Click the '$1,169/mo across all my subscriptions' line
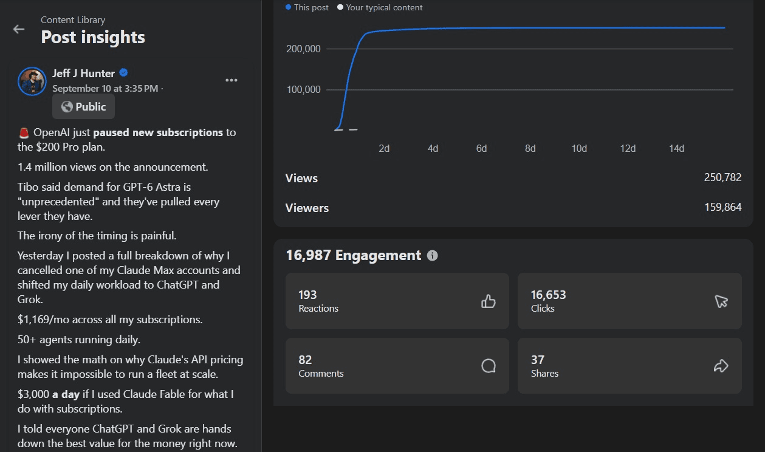Screen dimensions: 765x452 tap(110, 319)
